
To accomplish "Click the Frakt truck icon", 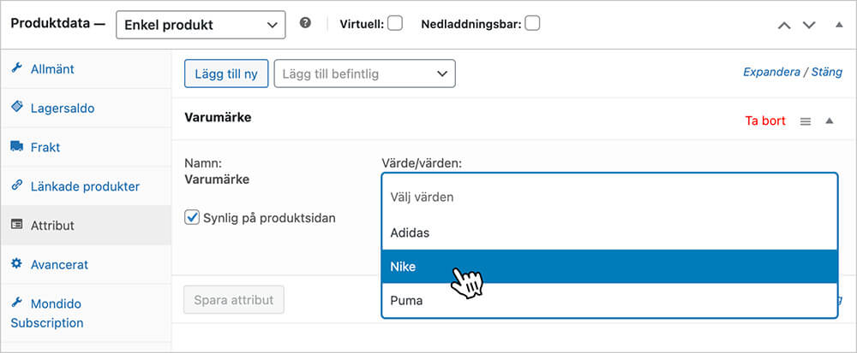I will coord(16,147).
